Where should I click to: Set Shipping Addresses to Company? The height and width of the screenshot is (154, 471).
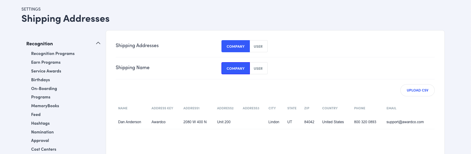pos(235,47)
